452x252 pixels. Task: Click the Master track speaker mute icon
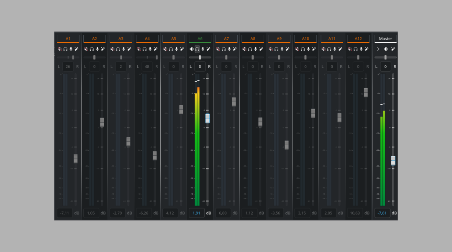(x=385, y=49)
